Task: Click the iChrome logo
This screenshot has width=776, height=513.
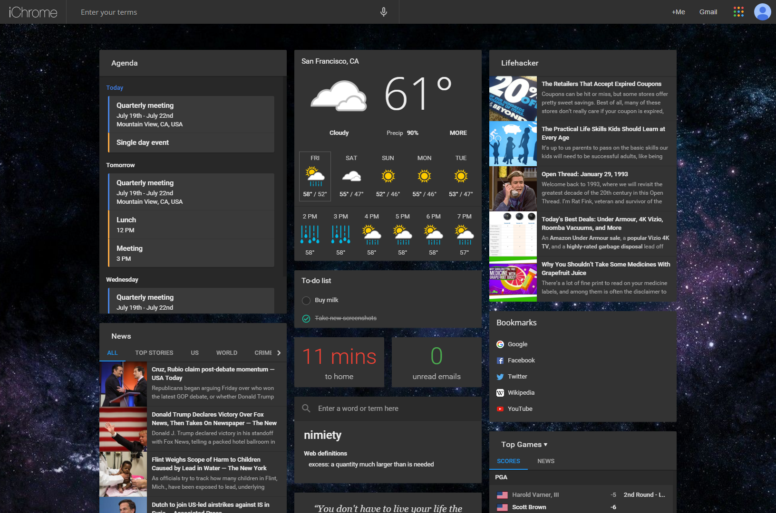Action: 33,12
